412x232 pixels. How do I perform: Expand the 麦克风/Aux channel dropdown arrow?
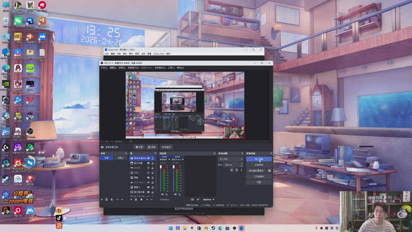pyautogui.click(x=183, y=159)
